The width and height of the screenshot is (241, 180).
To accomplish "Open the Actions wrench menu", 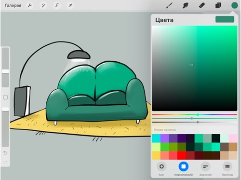I will [x=29, y=5].
